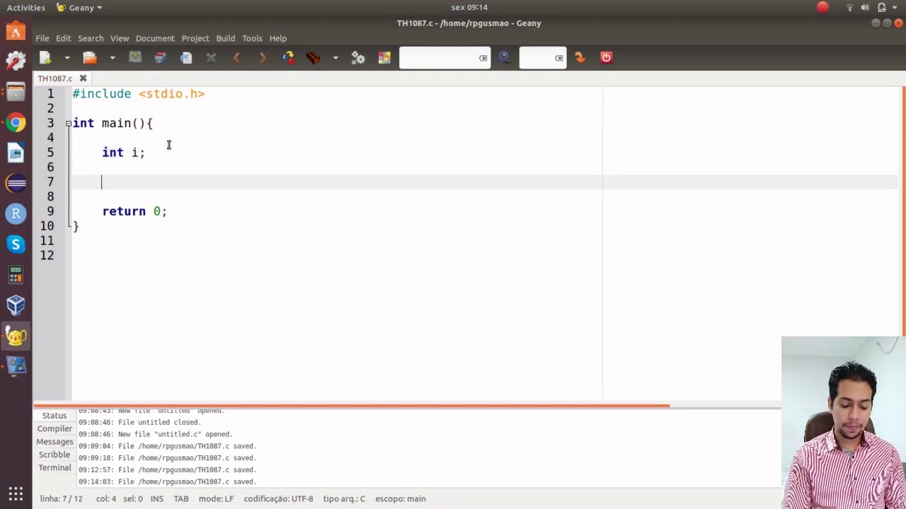The width and height of the screenshot is (906, 509).
Task: Open the Tools menu
Action: click(252, 38)
